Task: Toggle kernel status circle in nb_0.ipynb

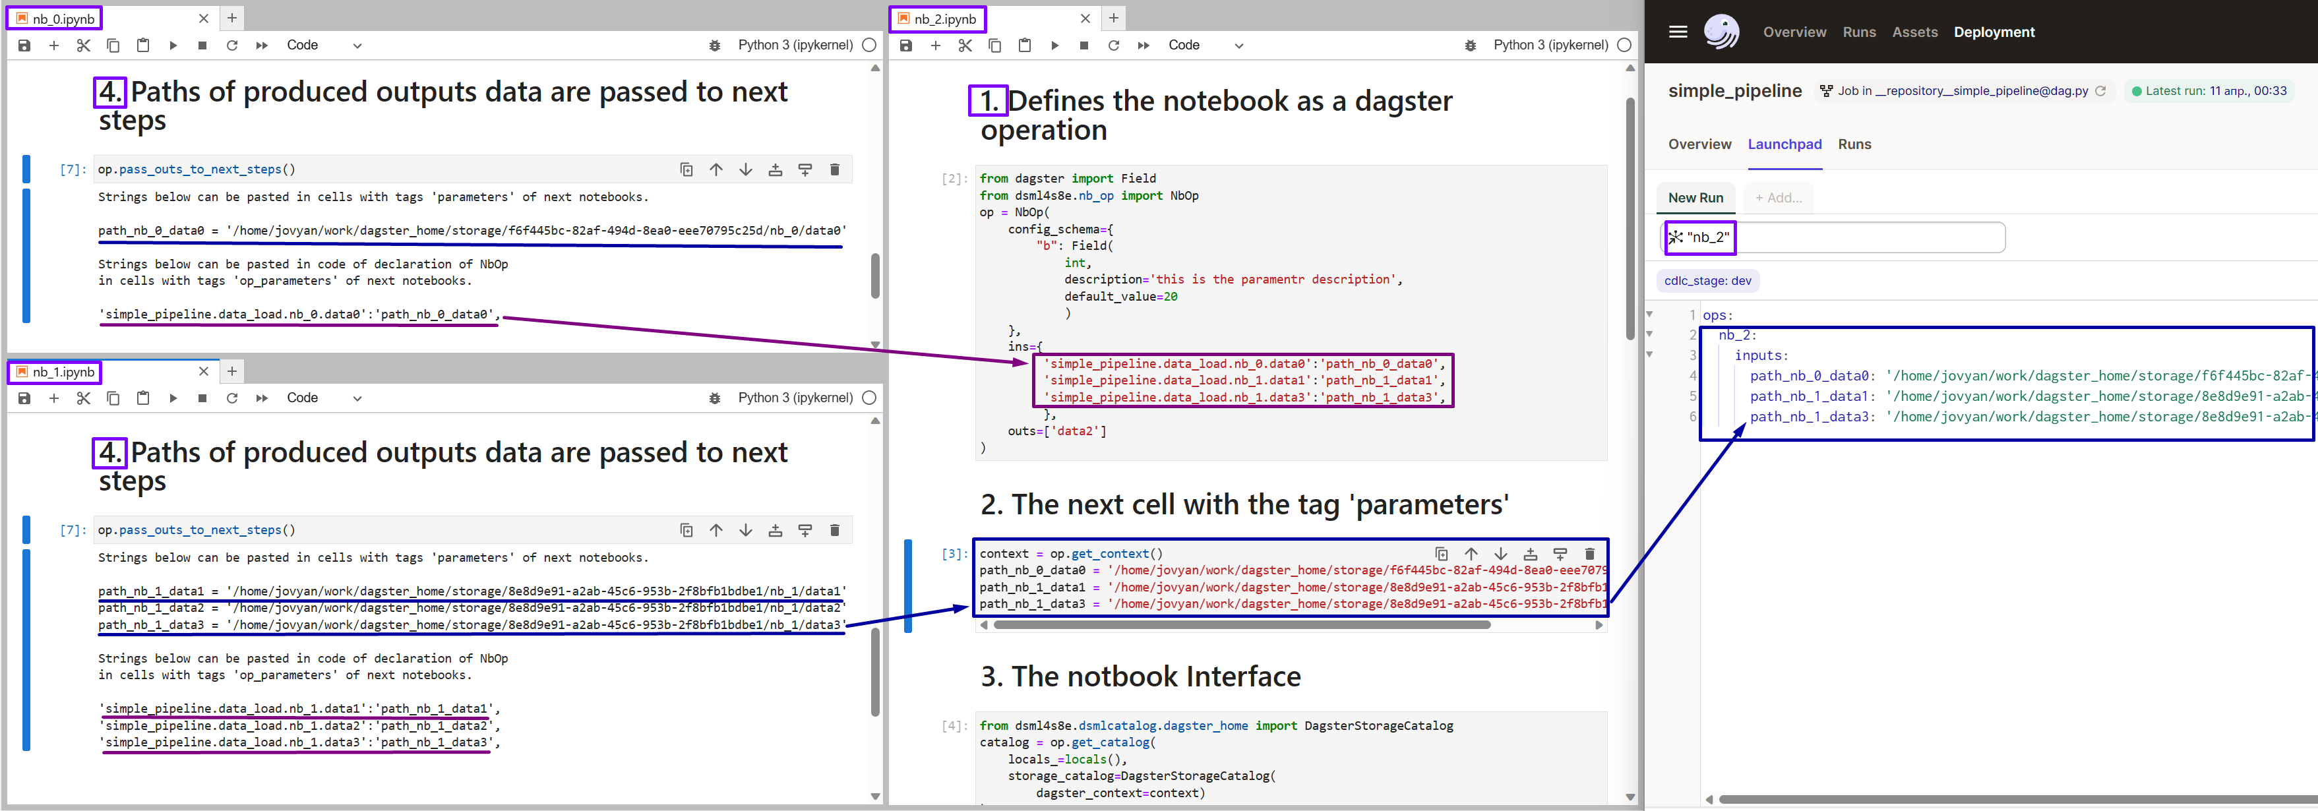Action: [x=869, y=45]
